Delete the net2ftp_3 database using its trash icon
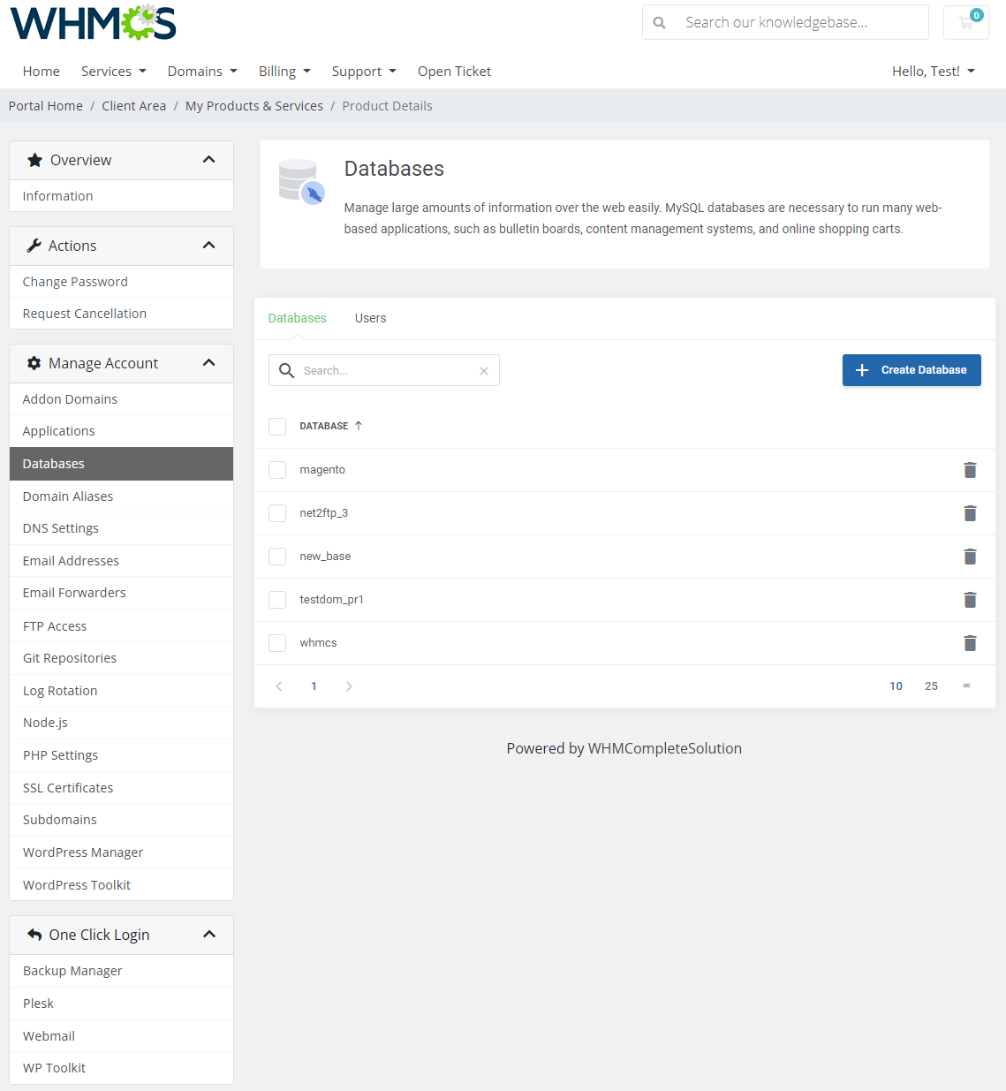Screen dimensions: 1006x1091 tap(970, 513)
